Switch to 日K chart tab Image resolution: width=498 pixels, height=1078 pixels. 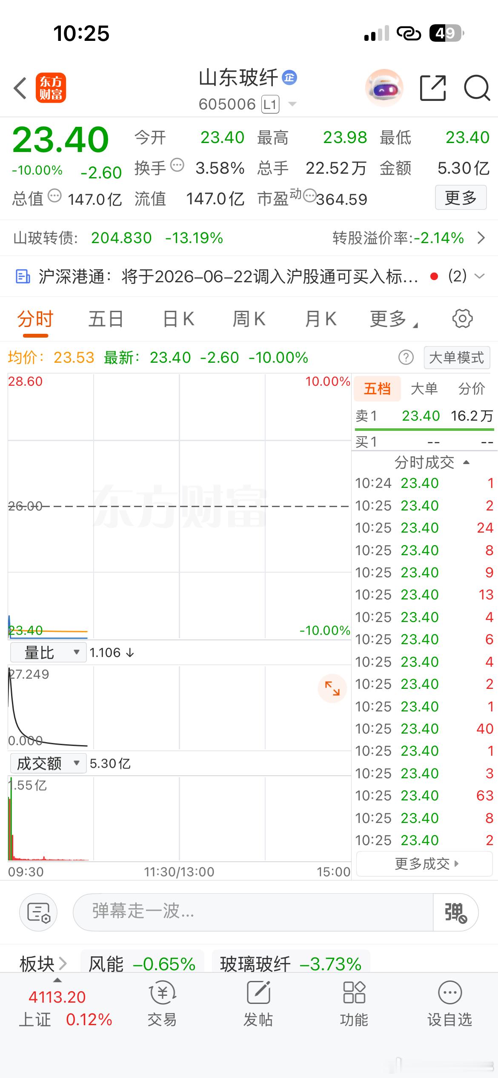pos(179,319)
